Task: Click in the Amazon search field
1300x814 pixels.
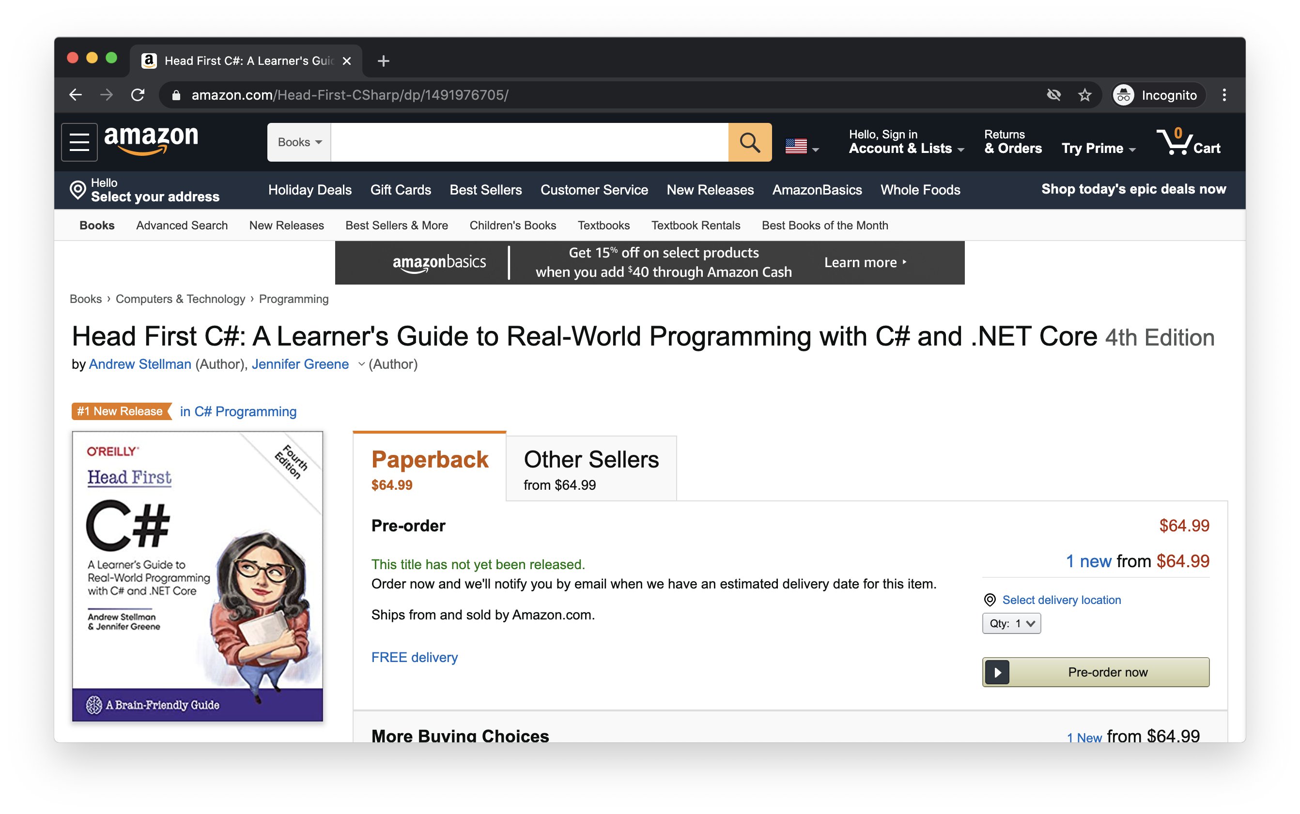Action: tap(528, 142)
